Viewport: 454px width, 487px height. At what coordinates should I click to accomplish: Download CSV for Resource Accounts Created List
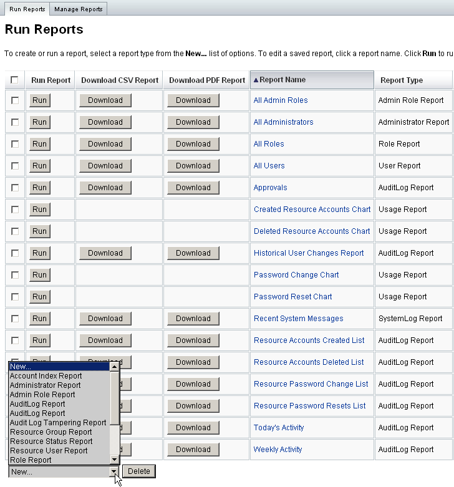click(105, 340)
